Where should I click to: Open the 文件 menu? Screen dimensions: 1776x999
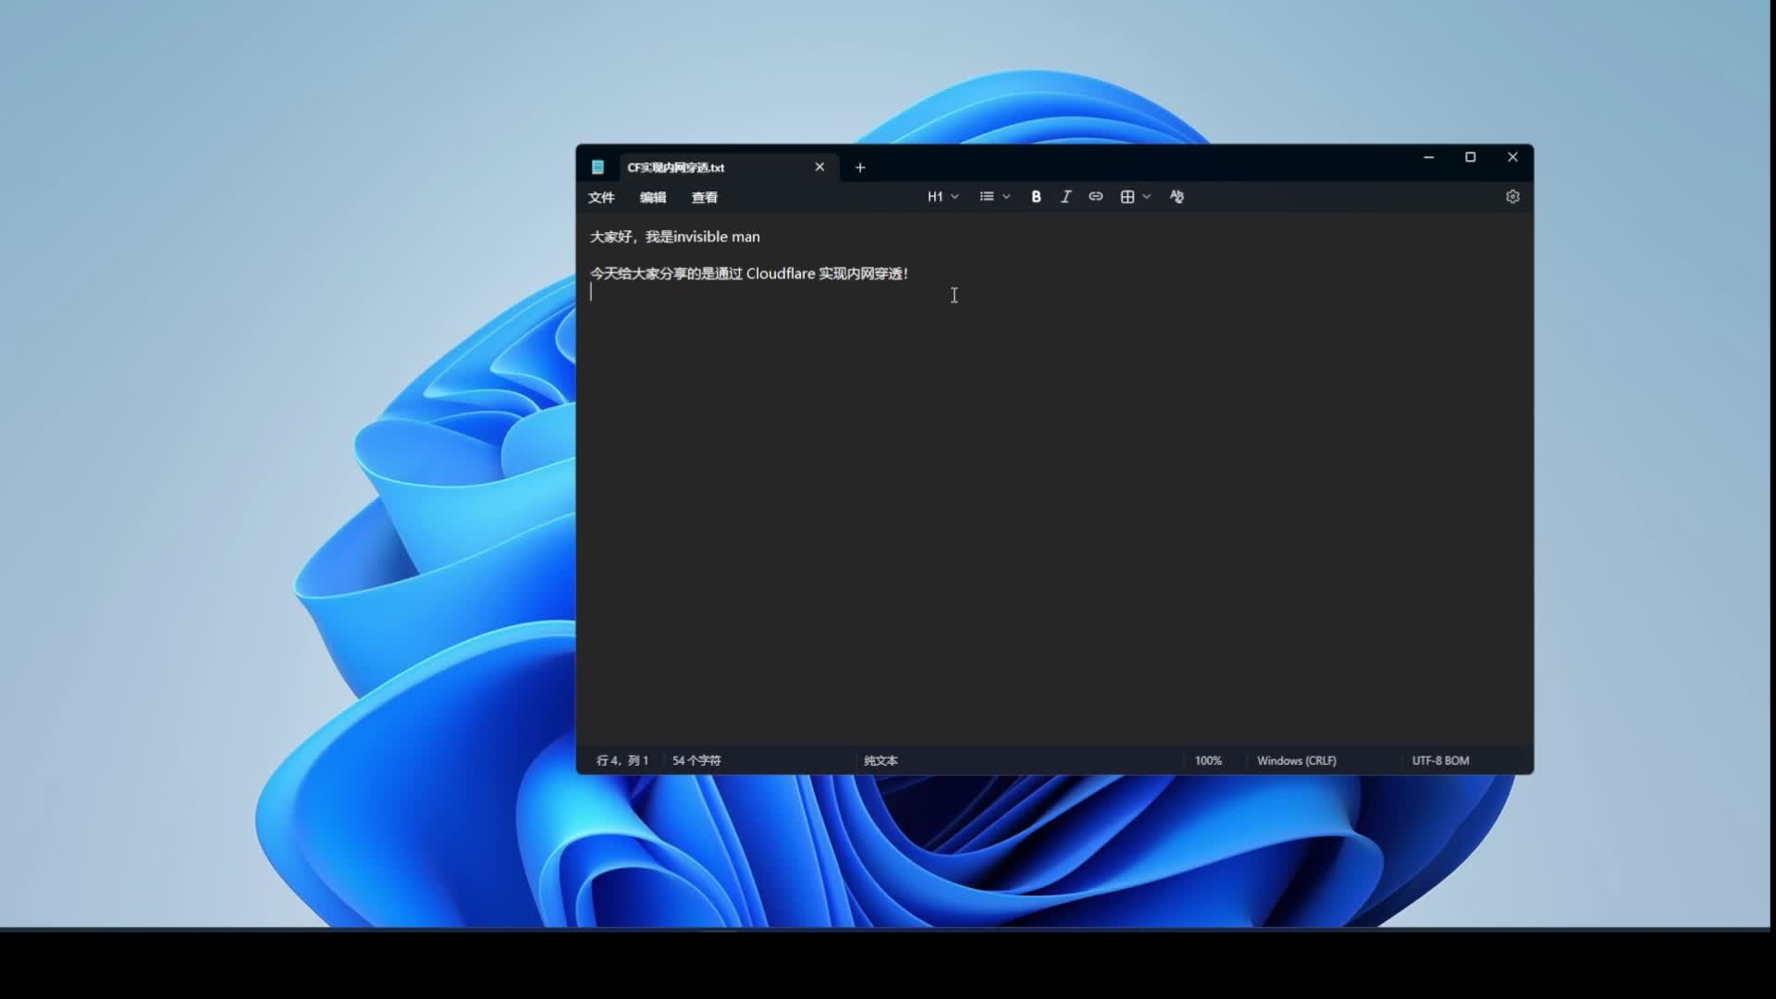(601, 198)
